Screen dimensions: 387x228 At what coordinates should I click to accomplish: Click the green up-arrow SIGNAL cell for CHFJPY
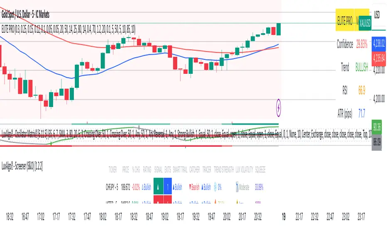[158, 186]
